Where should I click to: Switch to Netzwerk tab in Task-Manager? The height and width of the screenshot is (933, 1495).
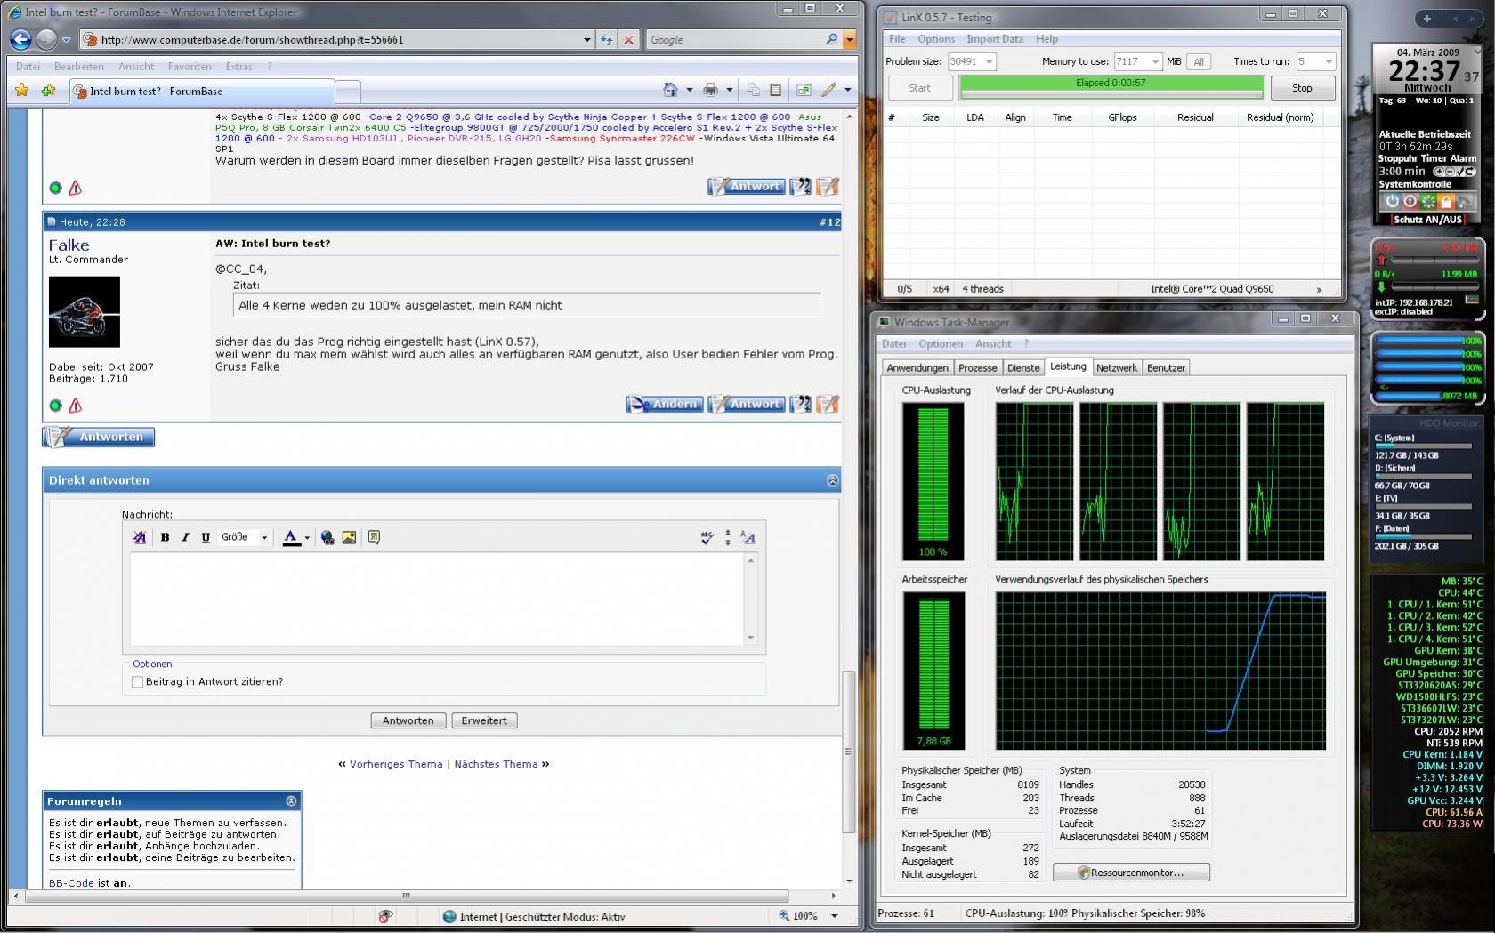pos(1116,367)
